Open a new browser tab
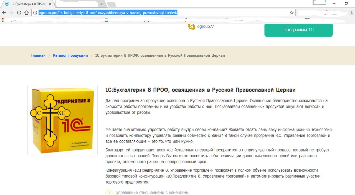 point(111,4)
